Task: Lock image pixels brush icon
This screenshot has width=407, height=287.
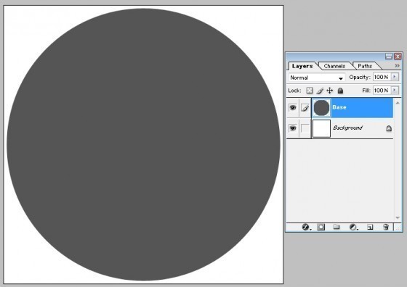Action: pos(320,91)
